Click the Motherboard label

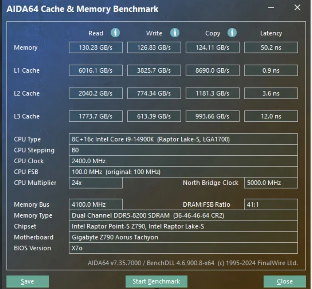coord(34,237)
